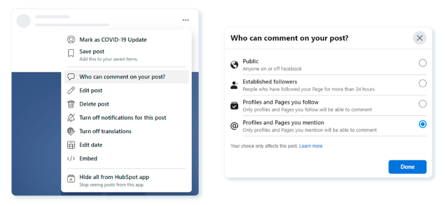Image resolution: width=445 pixels, height=206 pixels.
Task: Click the Edit date calendar icon
Action: (71, 145)
